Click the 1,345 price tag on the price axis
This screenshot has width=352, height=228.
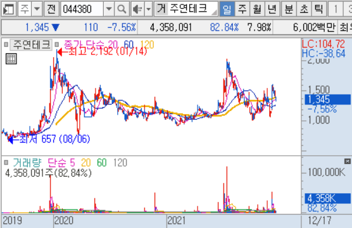pyautogui.click(x=327, y=99)
